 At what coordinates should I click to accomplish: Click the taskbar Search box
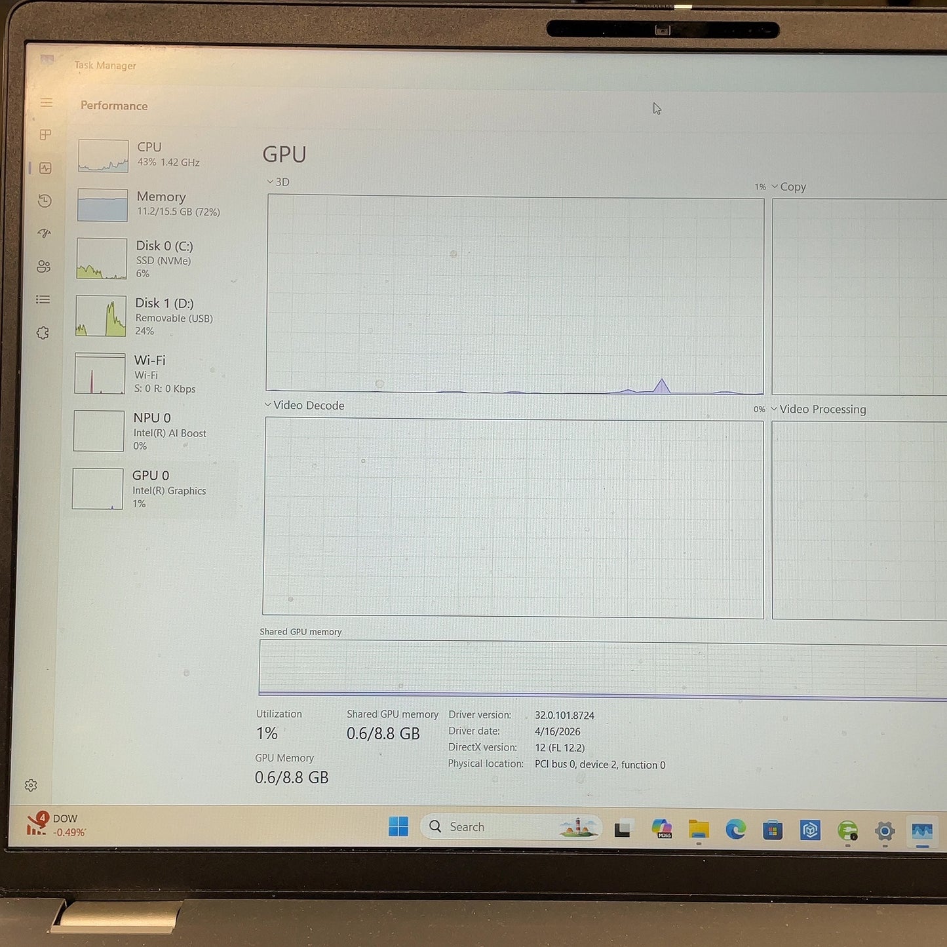click(x=511, y=827)
